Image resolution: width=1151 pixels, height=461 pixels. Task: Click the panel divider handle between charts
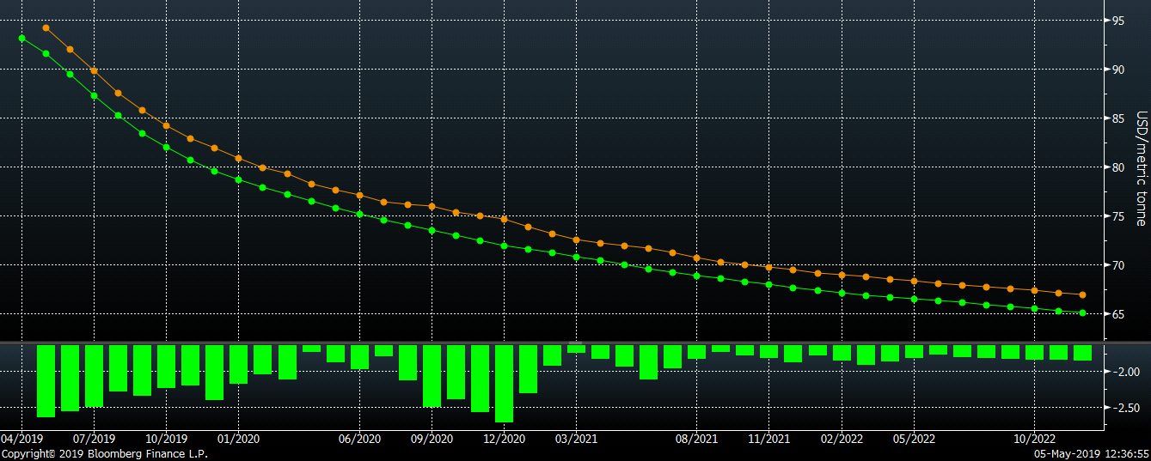point(575,343)
